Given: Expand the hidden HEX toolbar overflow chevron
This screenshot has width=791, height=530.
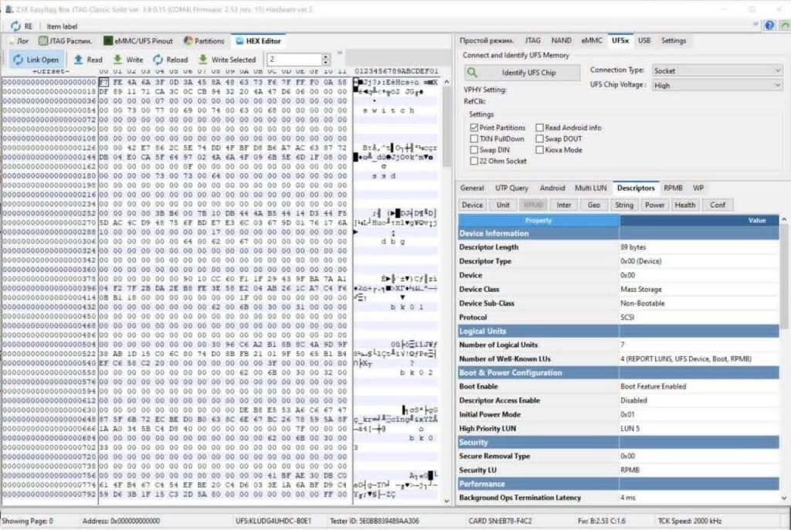Looking at the screenshot, I should click(338, 55).
